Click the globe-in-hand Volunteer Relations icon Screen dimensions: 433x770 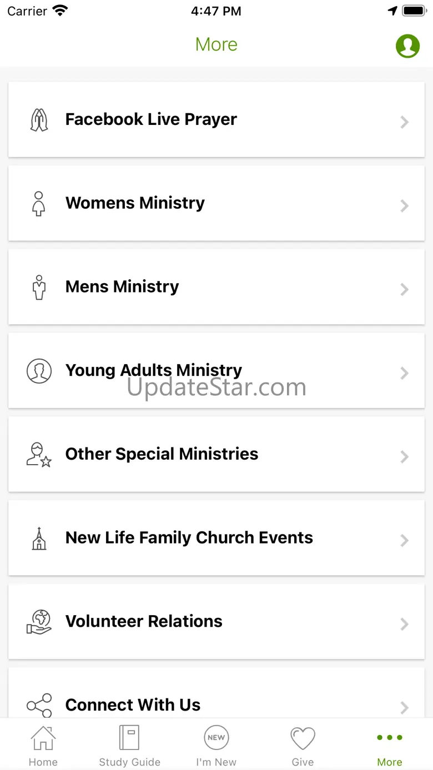39,622
